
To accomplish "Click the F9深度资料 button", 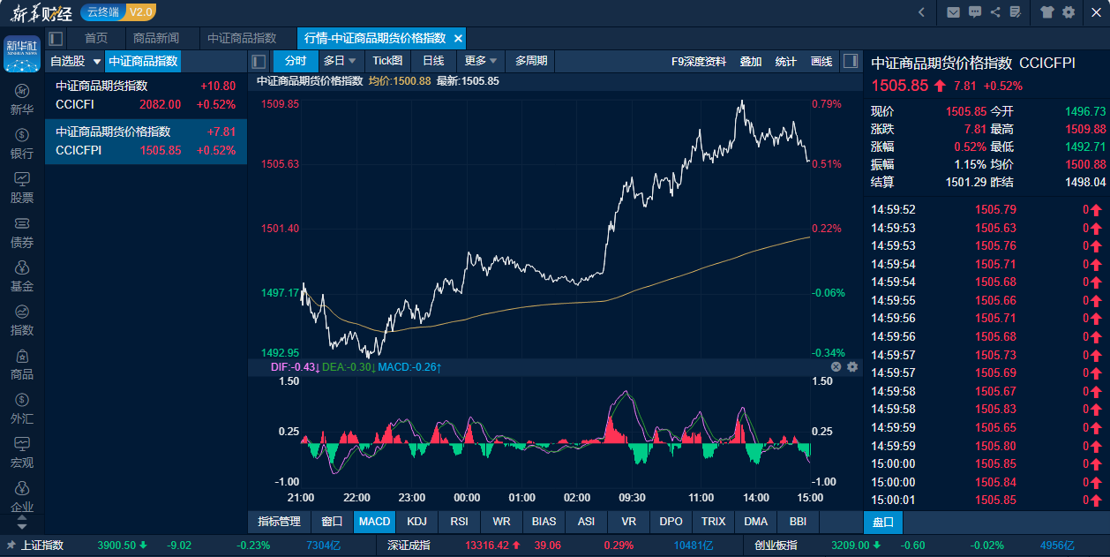I will (699, 61).
